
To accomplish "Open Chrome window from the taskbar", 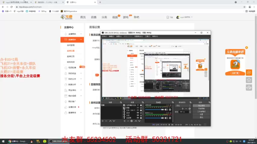I will 18,141.
